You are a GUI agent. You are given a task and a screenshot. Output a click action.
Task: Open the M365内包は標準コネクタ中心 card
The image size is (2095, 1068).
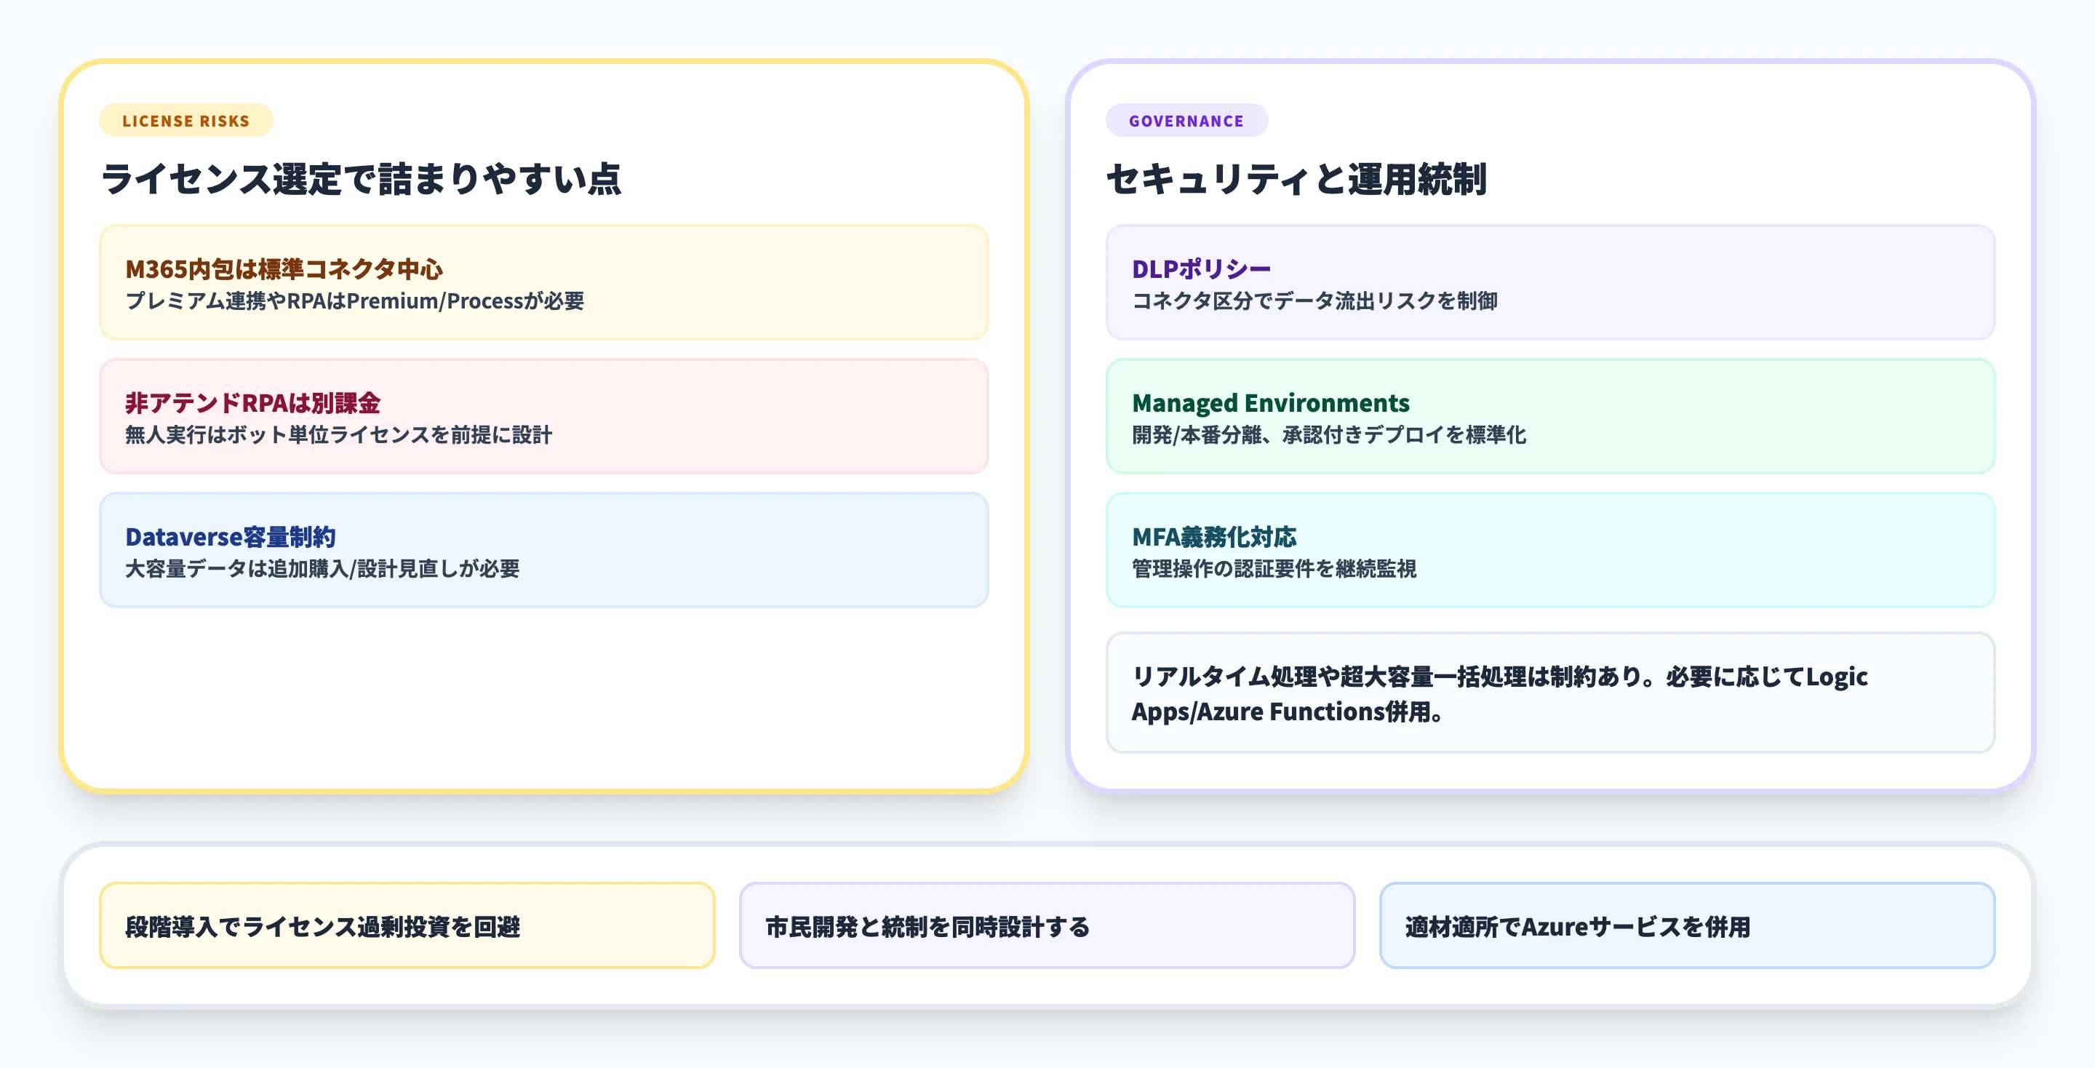(543, 282)
